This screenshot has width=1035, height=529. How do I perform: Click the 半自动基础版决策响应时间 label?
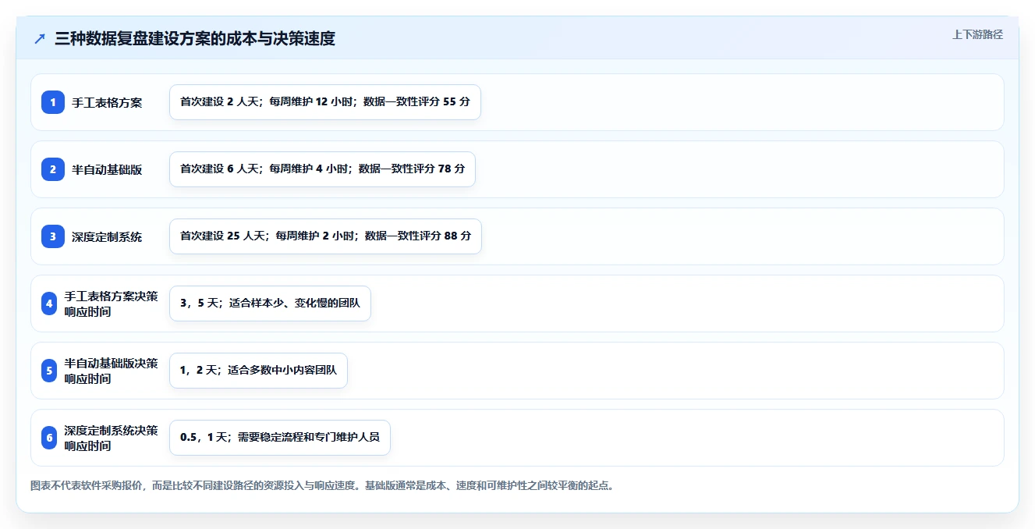(x=112, y=371)
